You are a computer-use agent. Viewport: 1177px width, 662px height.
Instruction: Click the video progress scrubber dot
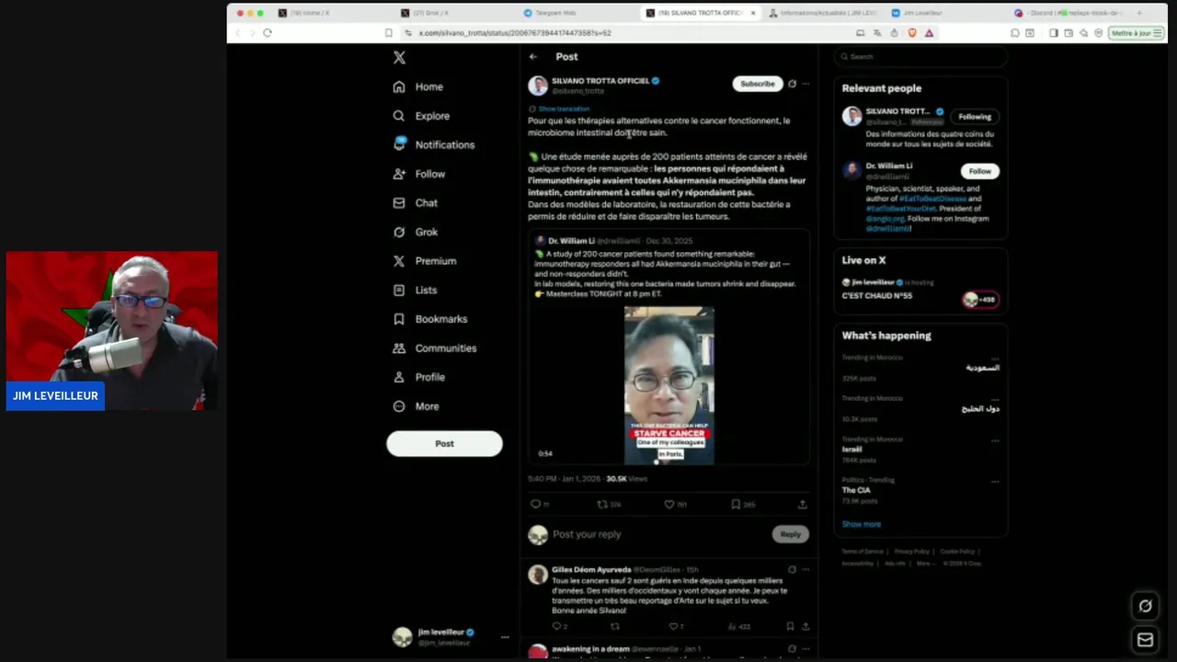coord(657,462)
